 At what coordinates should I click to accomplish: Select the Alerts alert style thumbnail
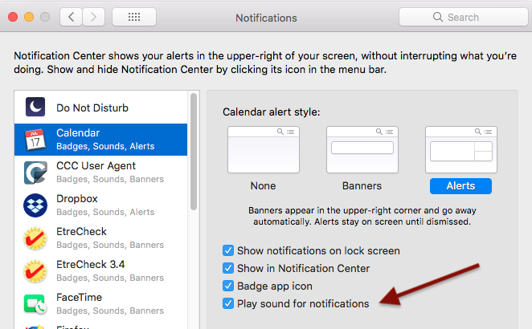click(460, 149)
